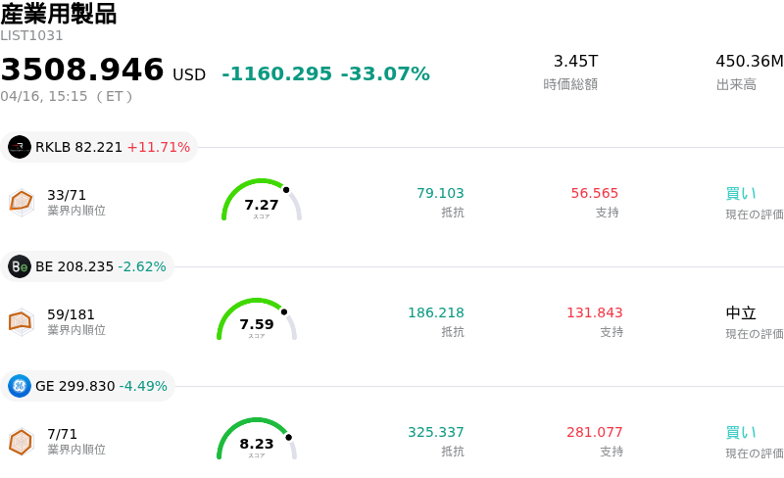Click the BE score gauge 7.59

click(x=257, y=320)
